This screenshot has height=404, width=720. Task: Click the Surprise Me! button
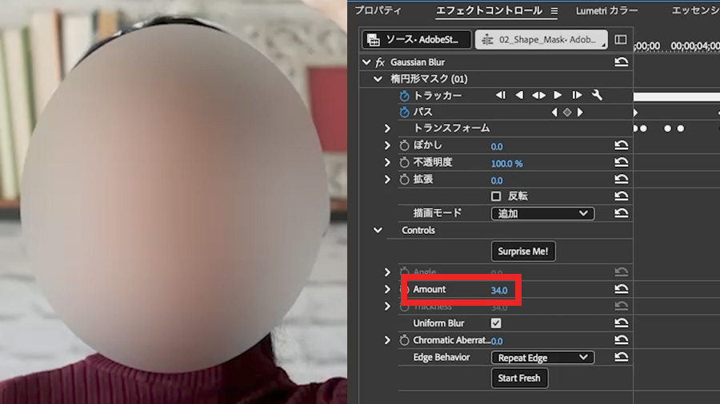523,251
